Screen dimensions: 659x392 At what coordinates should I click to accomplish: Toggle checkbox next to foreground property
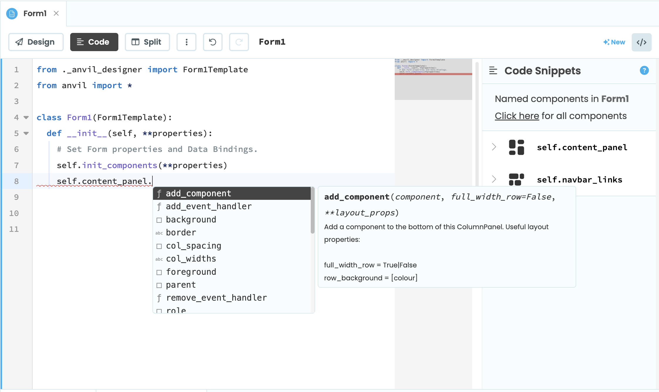(x=158, y=272)
